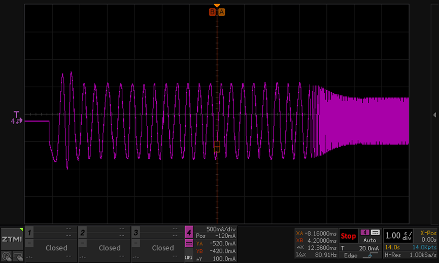Click the 1.00kSa/s sample rate readout
The image size is (439, 263).
(x=423, y=255)
